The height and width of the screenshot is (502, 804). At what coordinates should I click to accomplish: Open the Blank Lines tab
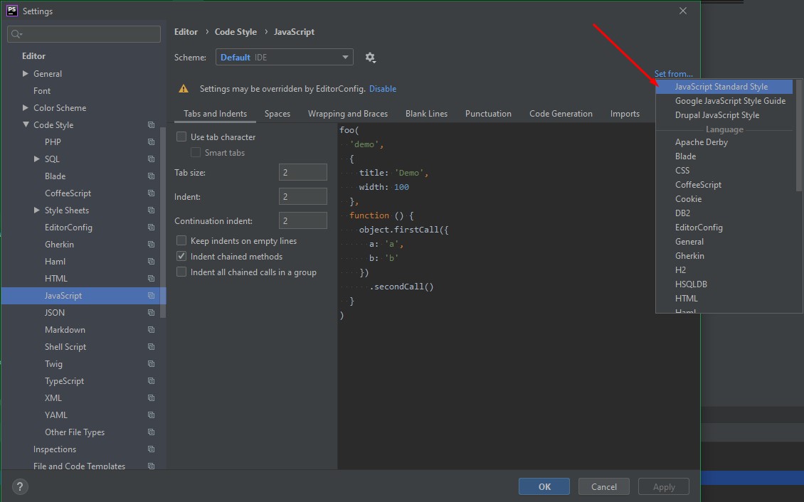(427, 114)
